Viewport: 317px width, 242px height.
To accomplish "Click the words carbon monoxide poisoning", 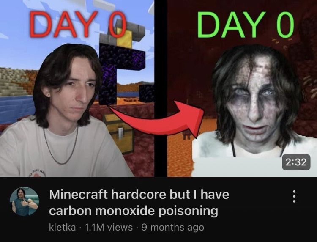I will tap(134, 211).
